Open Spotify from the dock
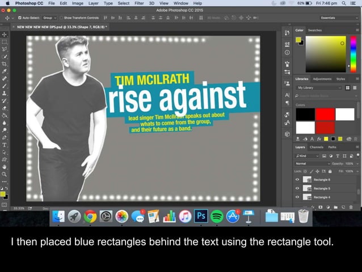The image size is (362, 272). 216,216
